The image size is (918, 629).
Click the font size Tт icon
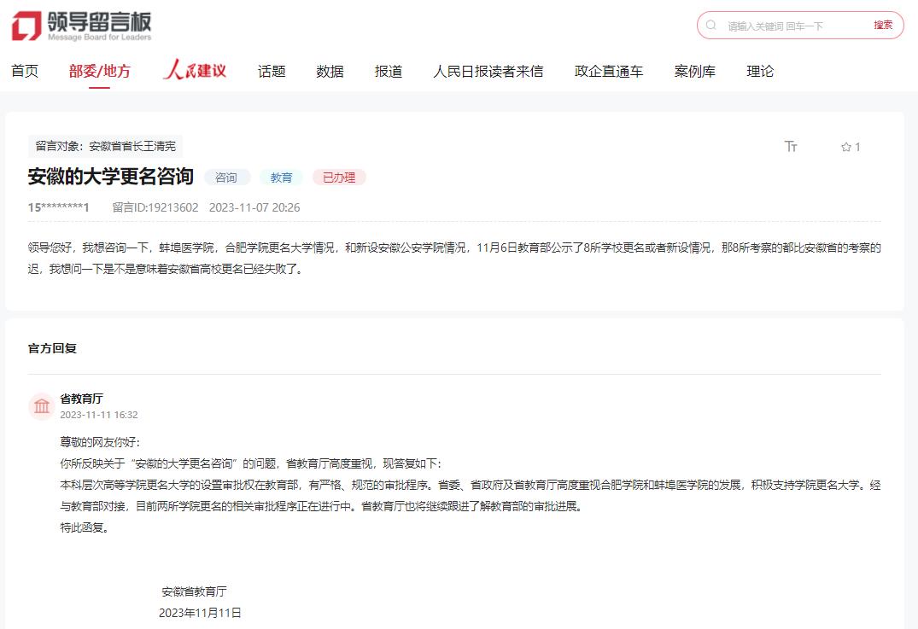pyautogui.click(x=791, y=147)
